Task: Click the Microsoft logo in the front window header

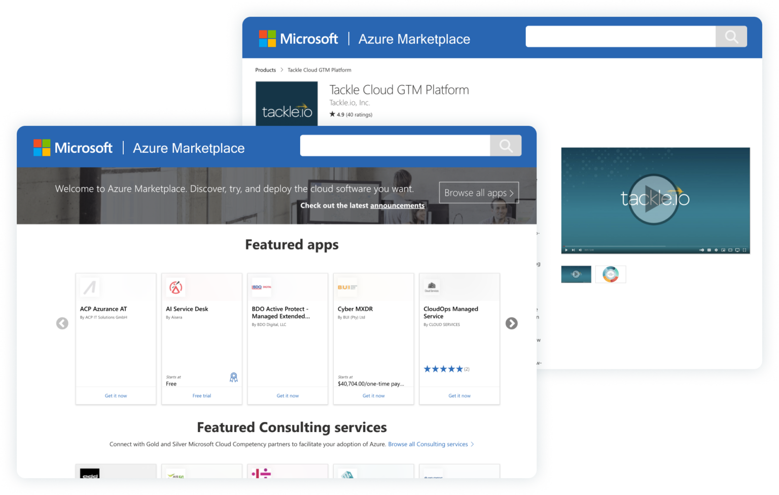Action: tap(73, 148)
